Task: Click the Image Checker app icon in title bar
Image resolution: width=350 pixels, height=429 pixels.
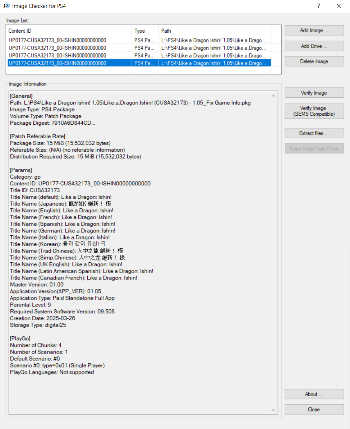Action: pyautogui.click(x=6, y=6)
